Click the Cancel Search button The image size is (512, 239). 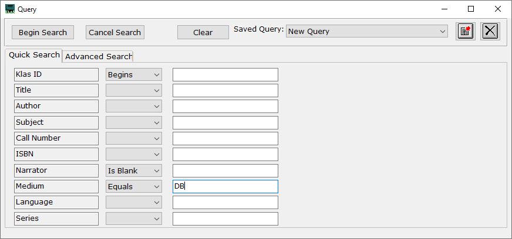tap(114, 32)
